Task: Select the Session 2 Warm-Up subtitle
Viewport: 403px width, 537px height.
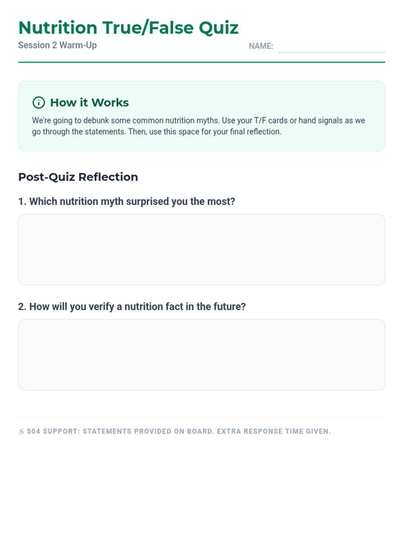Action: pos(57,45)
